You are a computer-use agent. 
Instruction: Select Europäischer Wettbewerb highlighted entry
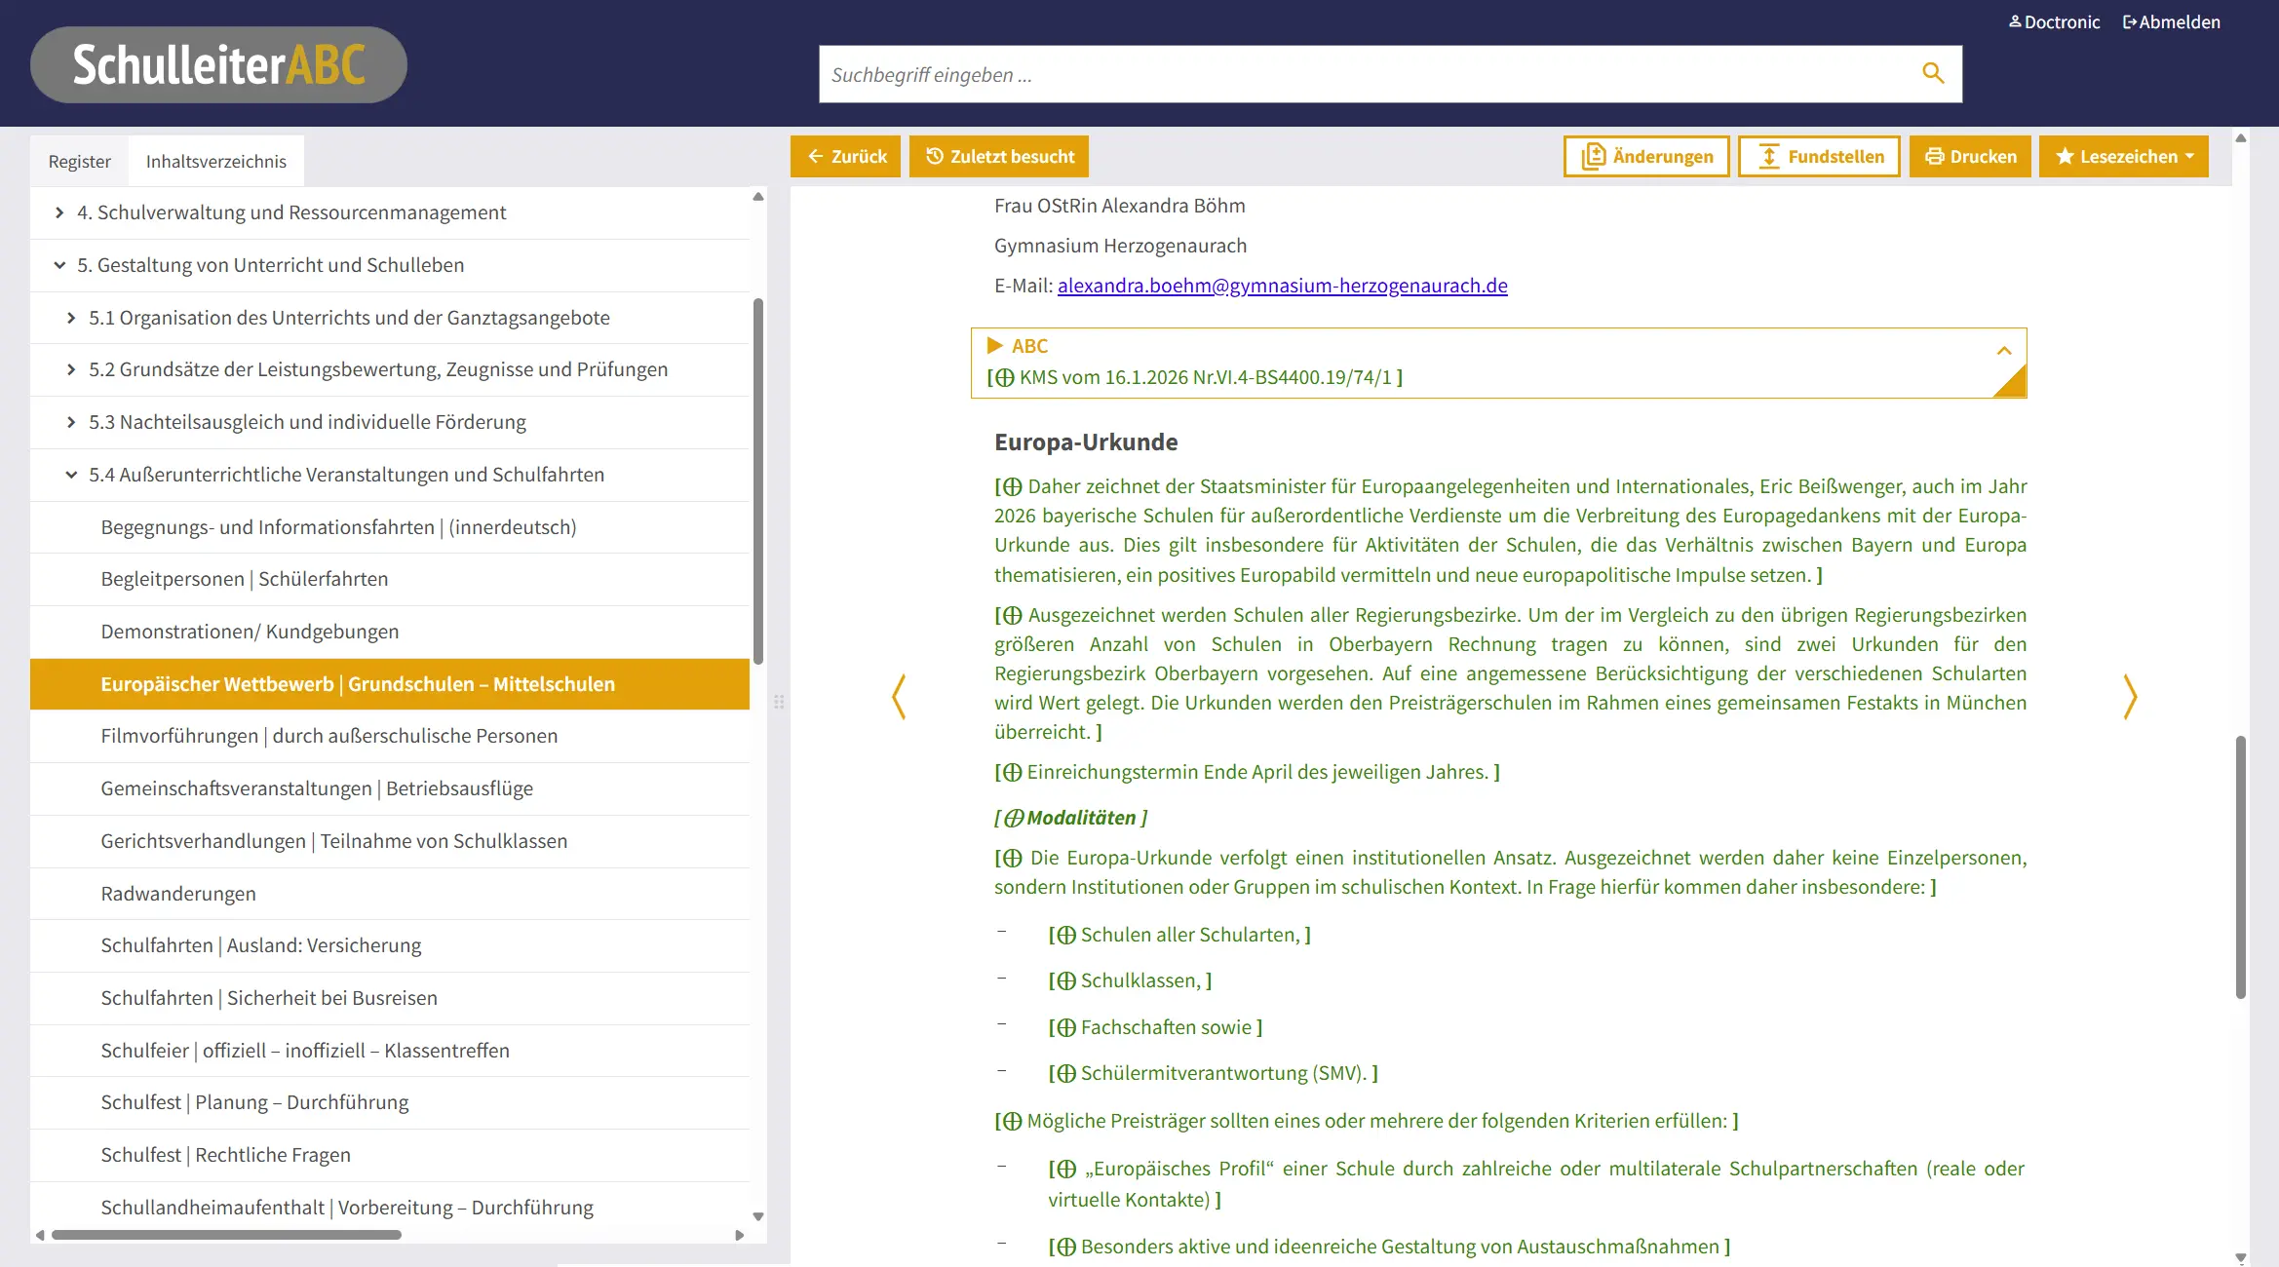pos(390,684)
